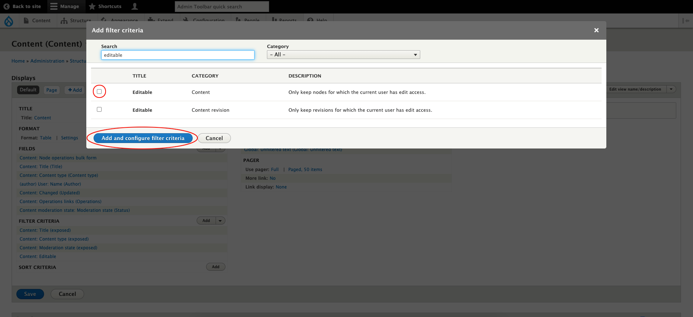Click Paged, 50 items link
Screen dimensions: 693x317
click(305, 170)
